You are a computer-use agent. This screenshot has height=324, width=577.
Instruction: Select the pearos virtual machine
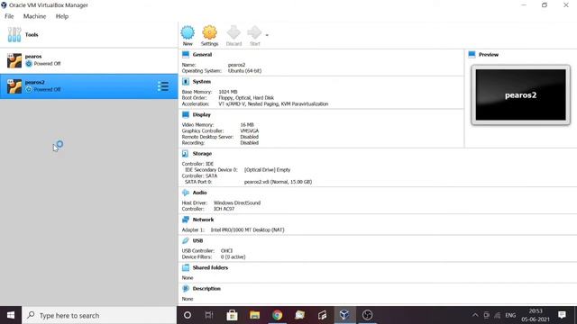click(88, 60)
